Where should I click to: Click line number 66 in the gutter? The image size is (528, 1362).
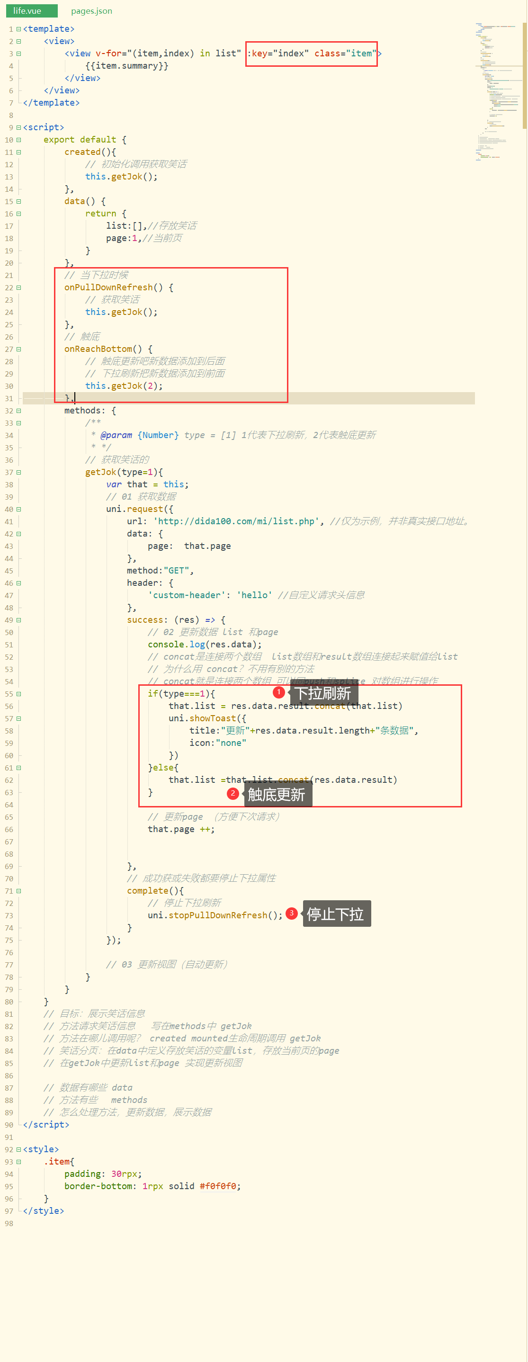pos(9,830)
